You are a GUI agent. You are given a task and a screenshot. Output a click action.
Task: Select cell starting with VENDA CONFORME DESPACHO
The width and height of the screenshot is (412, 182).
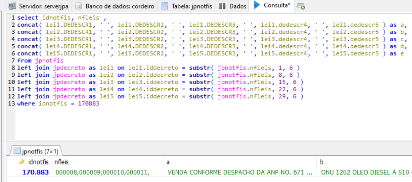[239, 172]
